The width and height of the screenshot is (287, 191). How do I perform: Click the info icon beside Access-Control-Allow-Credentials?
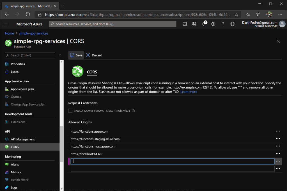(x=134, y=111)
